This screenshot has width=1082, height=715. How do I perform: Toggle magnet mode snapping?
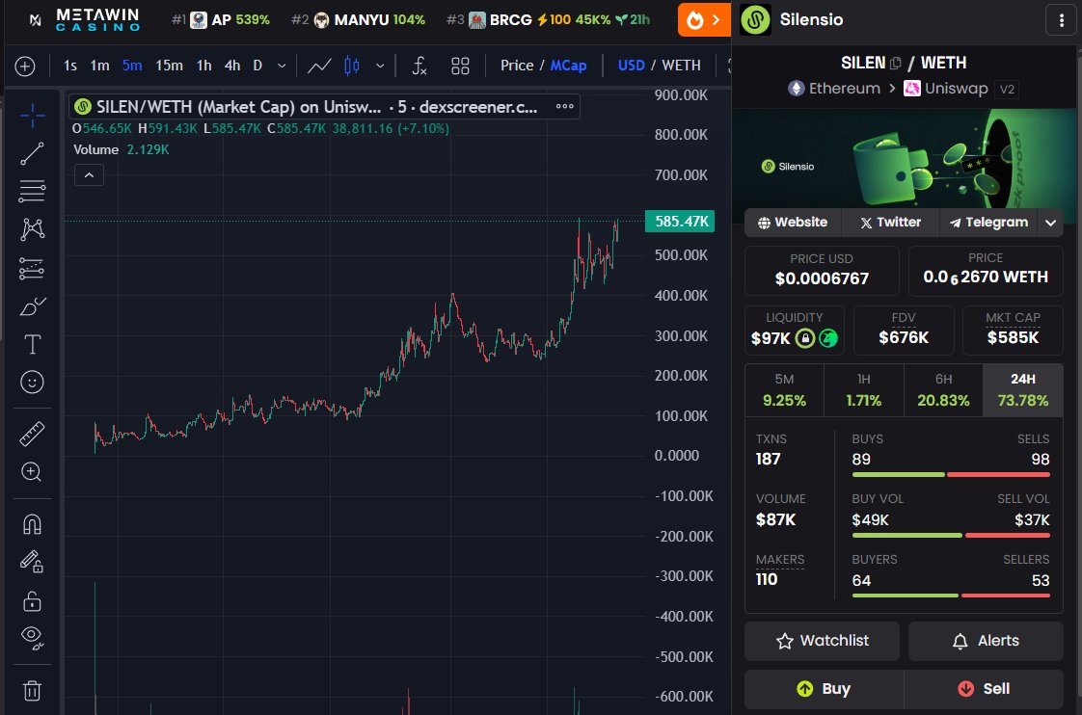(x=32, y=525)
